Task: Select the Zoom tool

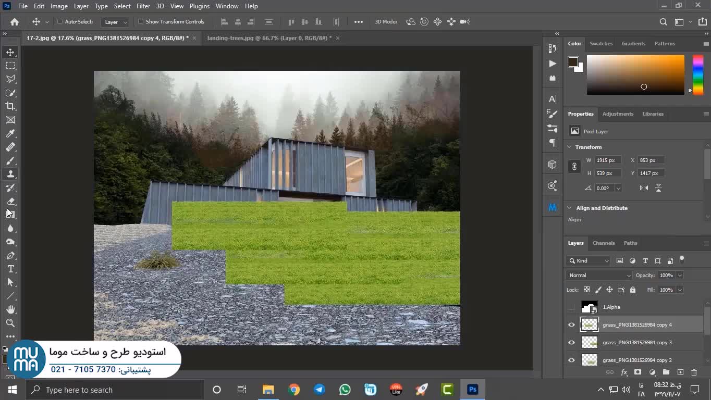Action: 10,323
